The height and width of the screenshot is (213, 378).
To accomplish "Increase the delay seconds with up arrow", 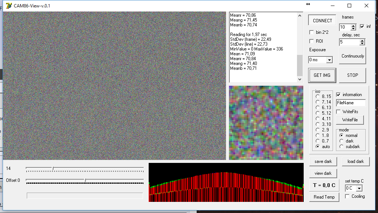I will 362,41.
